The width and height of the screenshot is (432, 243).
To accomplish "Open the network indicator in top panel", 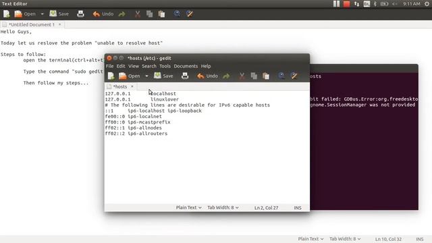I will pos(356,4).
